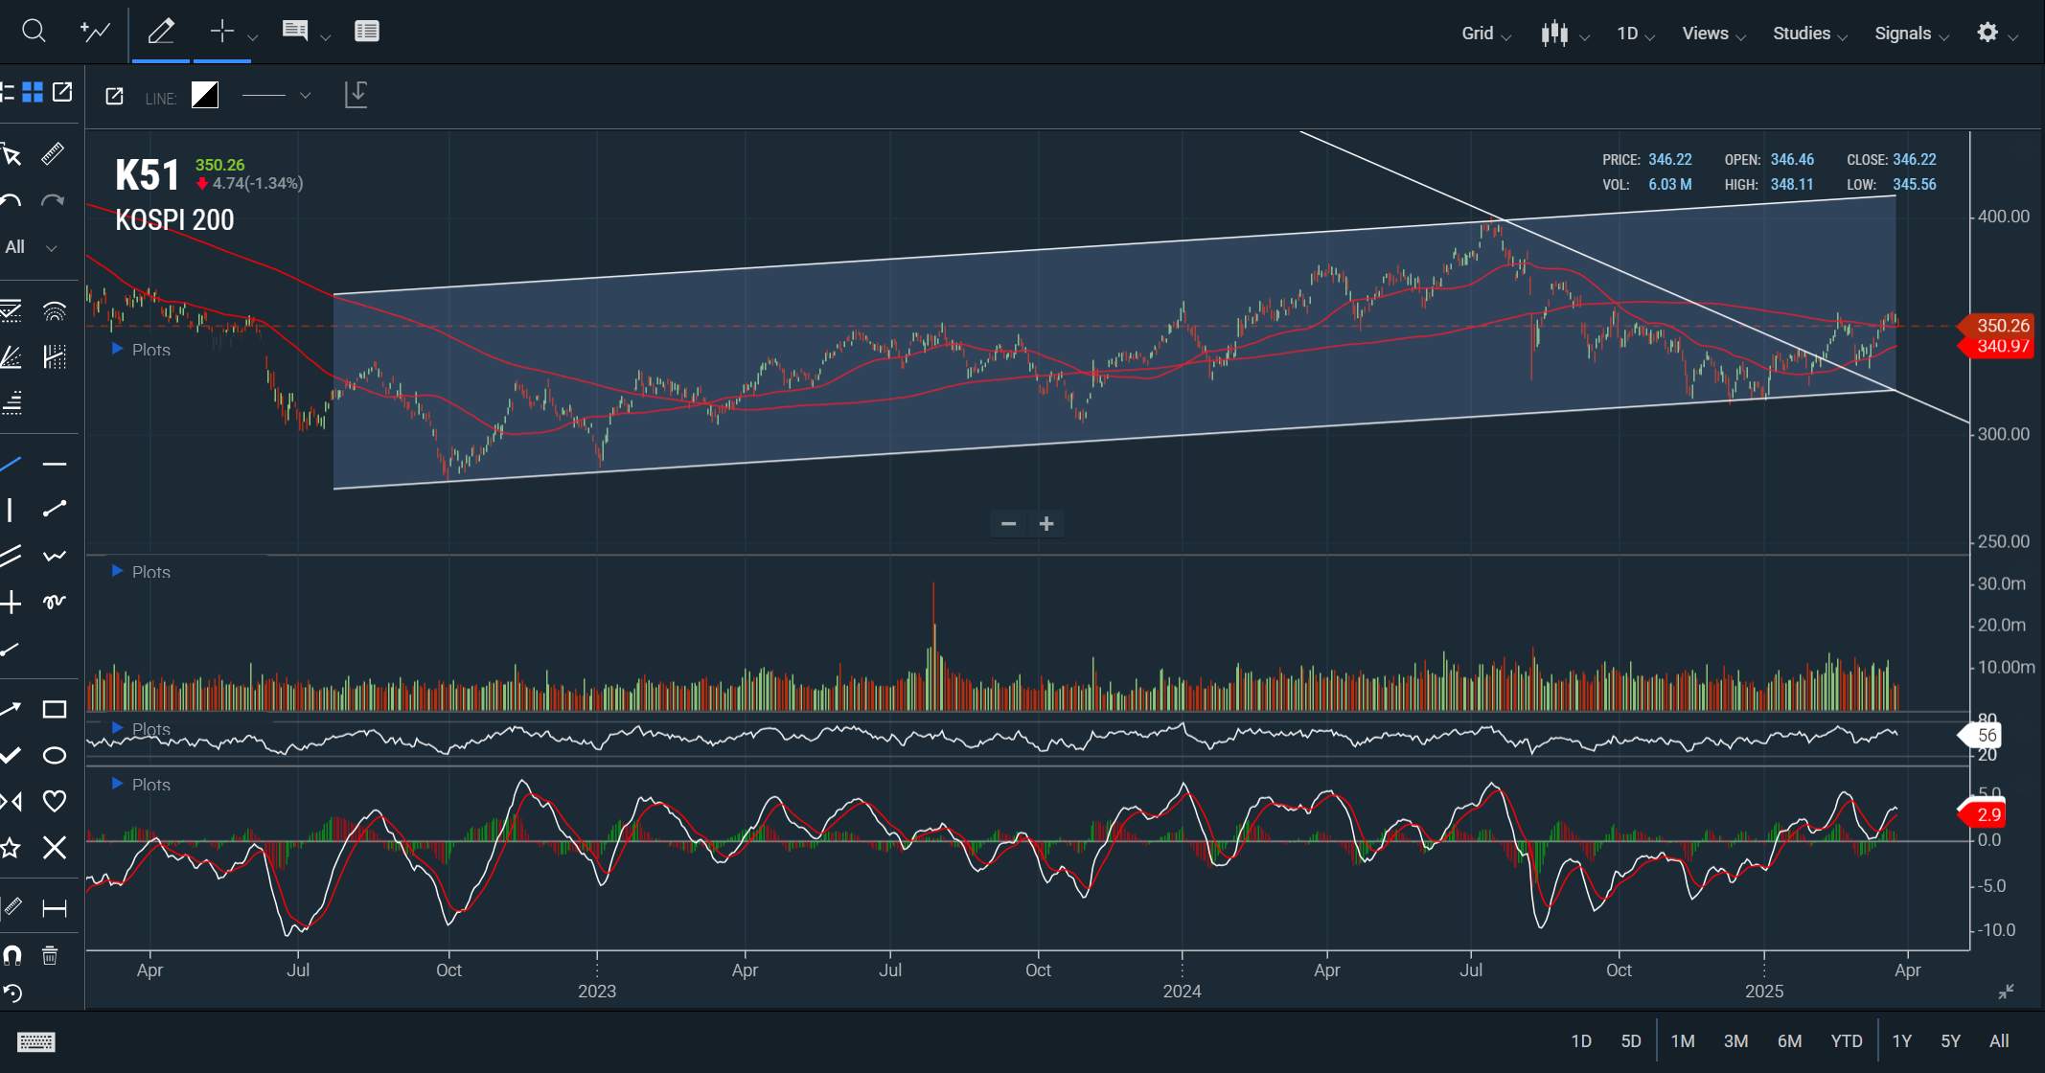Open the symbol search magnifier
Screen dimensions: 2045x1073
[34, 32]
